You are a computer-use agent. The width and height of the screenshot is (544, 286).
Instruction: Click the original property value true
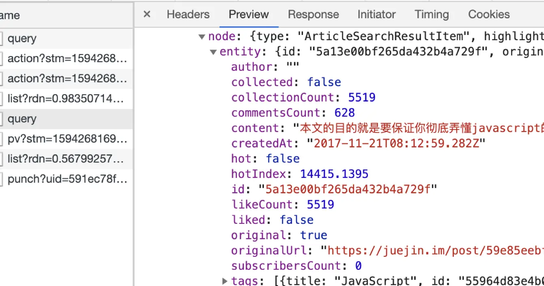314,235
